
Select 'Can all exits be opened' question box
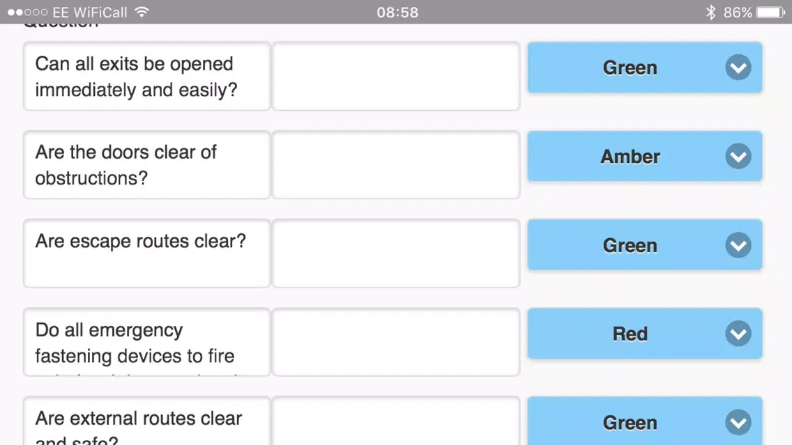point(146,76)
